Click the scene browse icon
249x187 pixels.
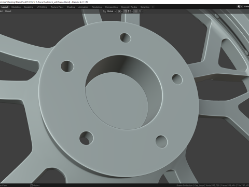point(239,7)
